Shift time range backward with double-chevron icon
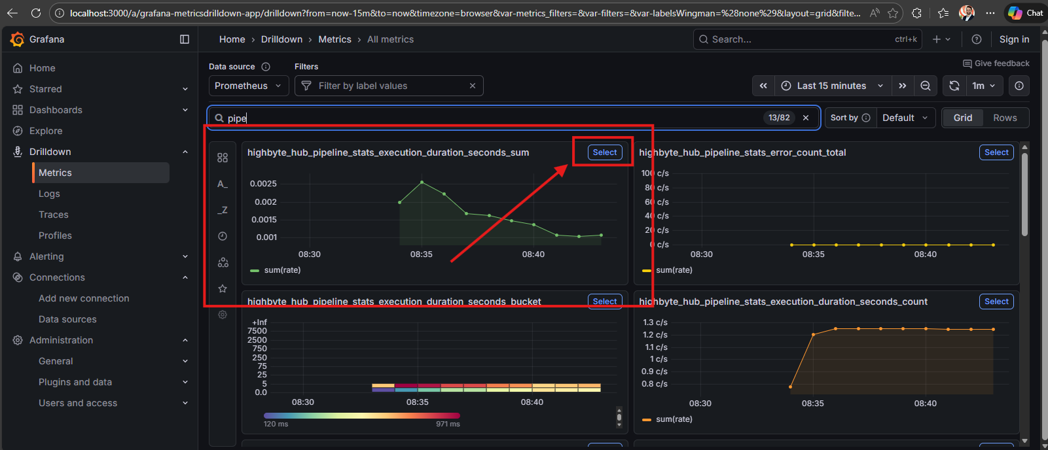This screenshot has width=1048, height=450. [x=763, y=86]
